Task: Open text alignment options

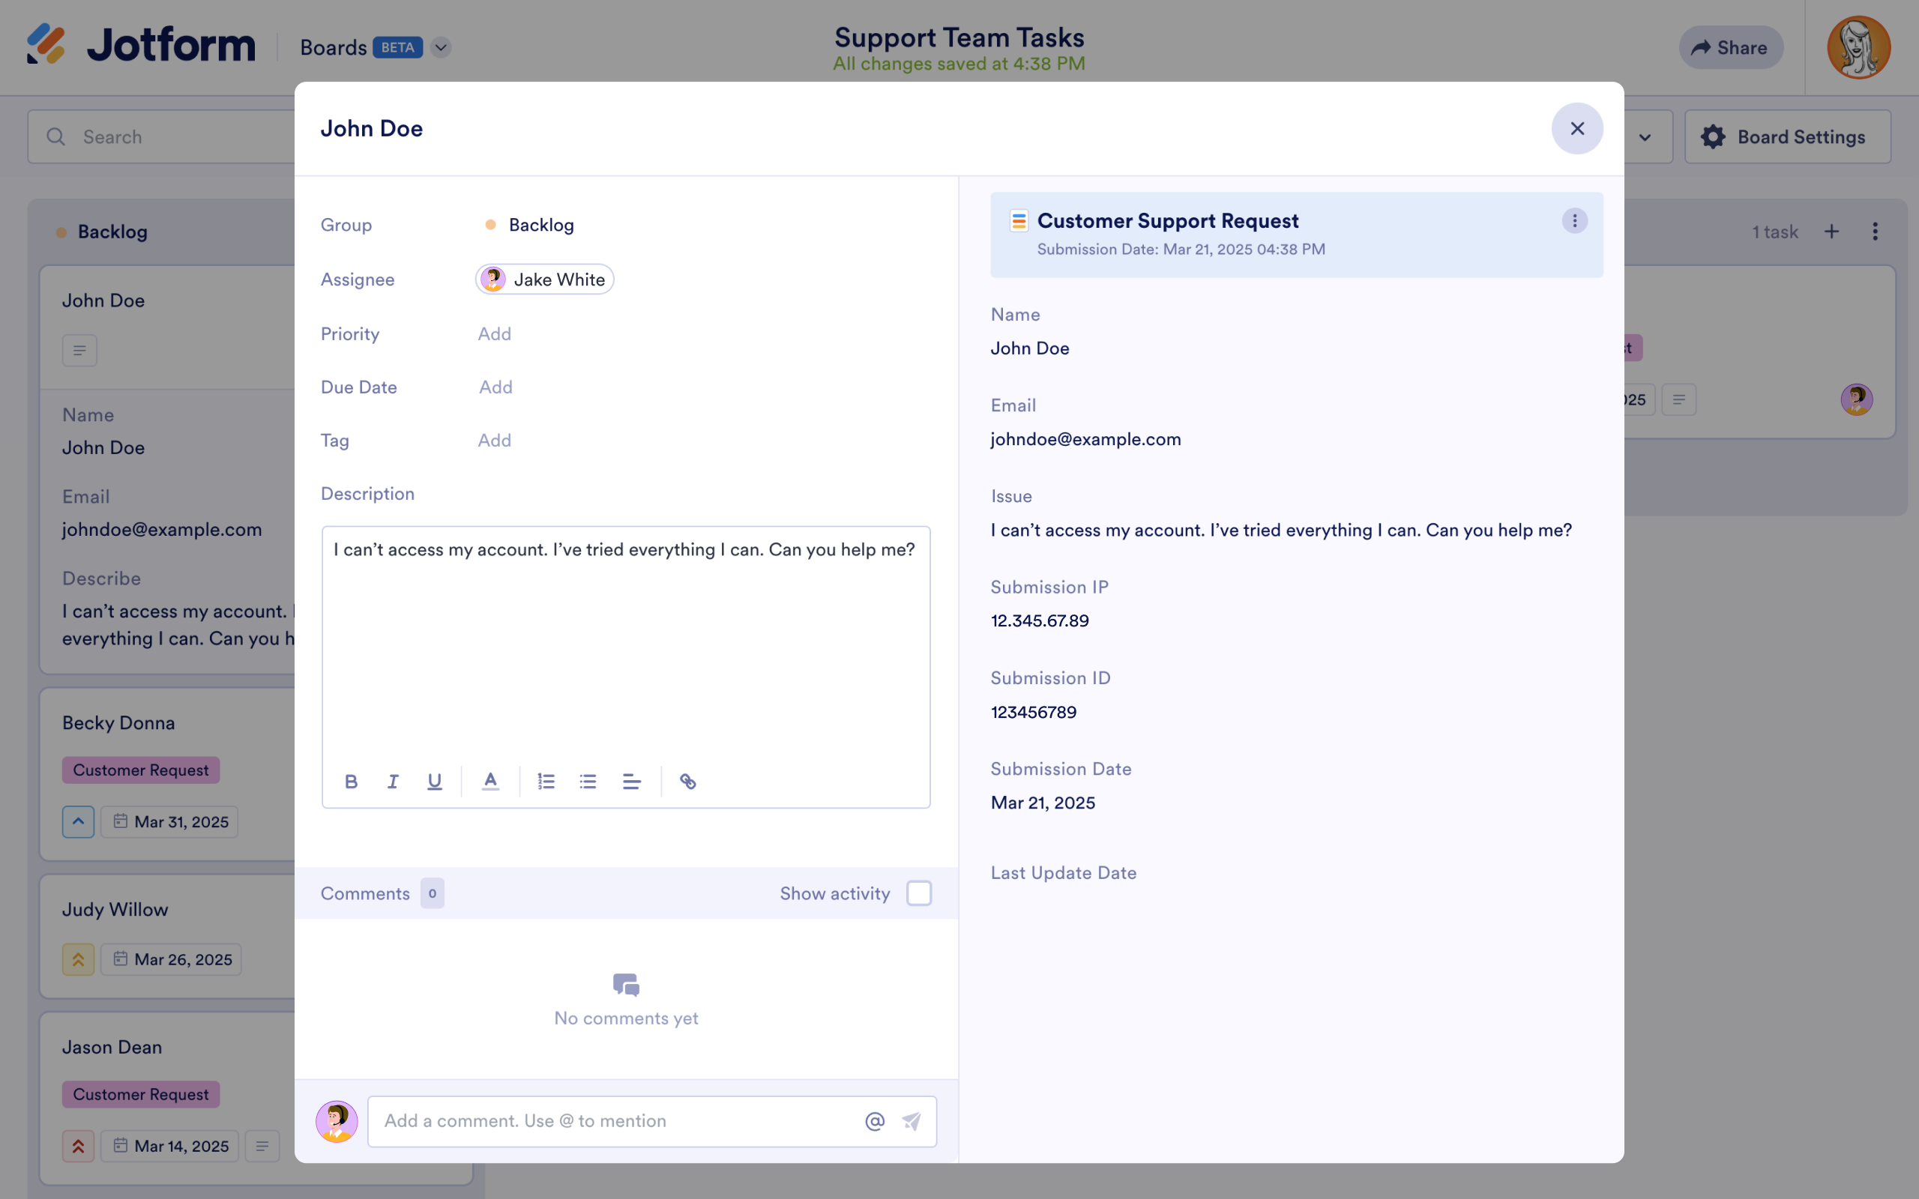Action: (631, 782)
